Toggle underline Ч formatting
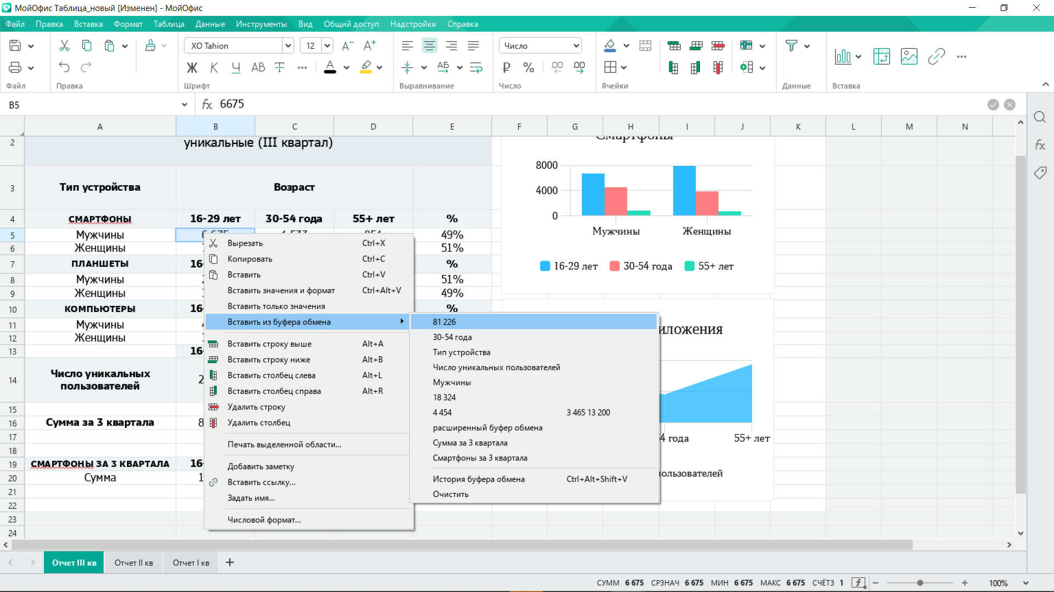 (x=236, y=67)
